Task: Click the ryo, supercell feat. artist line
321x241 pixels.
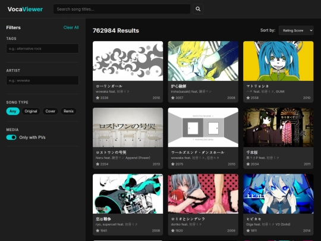Action: (x=117, y=224)
